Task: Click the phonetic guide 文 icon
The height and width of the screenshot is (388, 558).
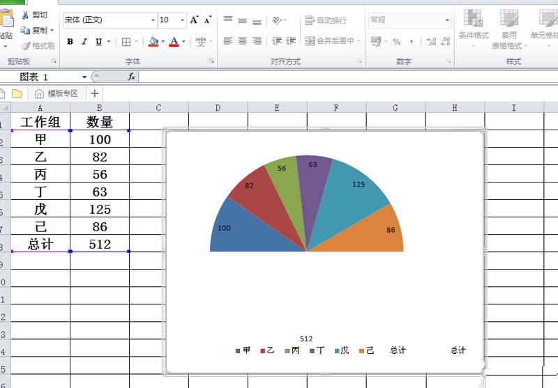Action: [201, 42]
